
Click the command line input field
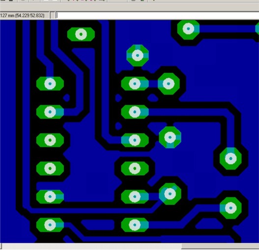tap(157, 15)
